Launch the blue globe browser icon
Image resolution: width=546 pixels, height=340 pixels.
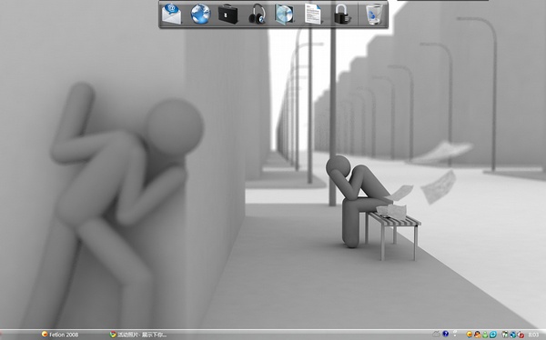pyautogui.click(x=200, y=14)
